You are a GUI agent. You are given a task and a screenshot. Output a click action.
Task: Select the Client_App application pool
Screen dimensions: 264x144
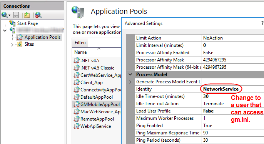click(x=92, y=83)
